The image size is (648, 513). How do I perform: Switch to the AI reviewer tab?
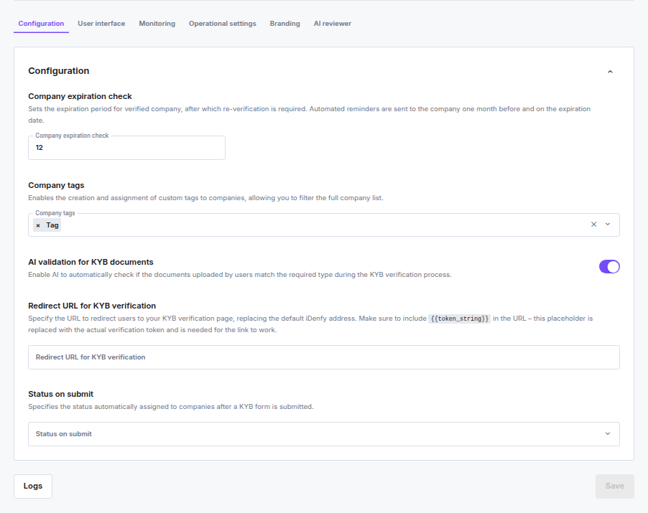click(x=333, y=24)
